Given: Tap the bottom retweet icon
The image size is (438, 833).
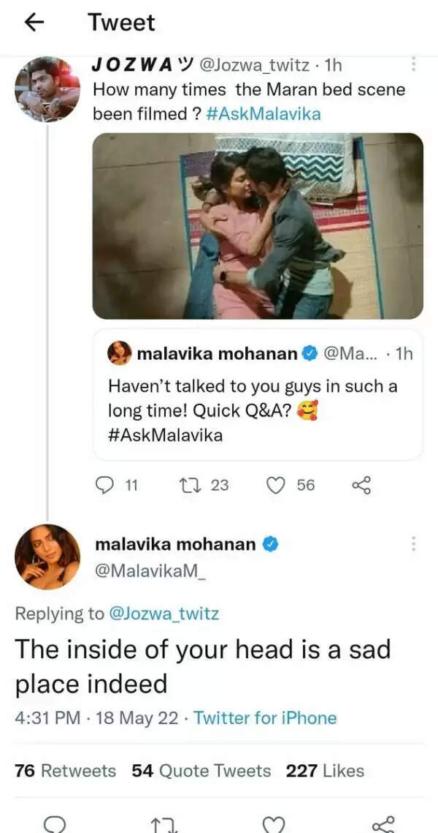Looking at the screenshot, I should click(x=162, y=825).
